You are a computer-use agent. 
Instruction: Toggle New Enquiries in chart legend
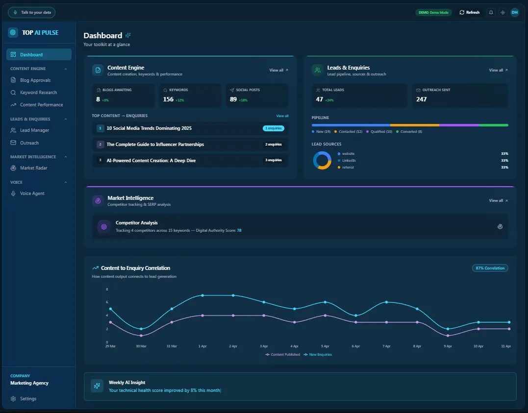pyautogui.click(x=317, y=354)
